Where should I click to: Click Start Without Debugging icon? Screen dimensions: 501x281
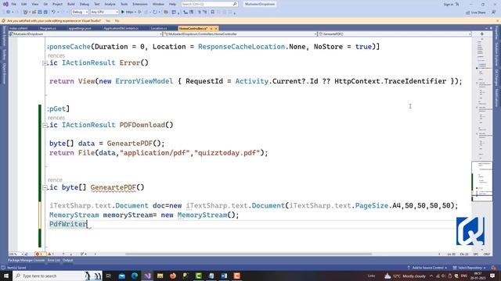(139, 12)
